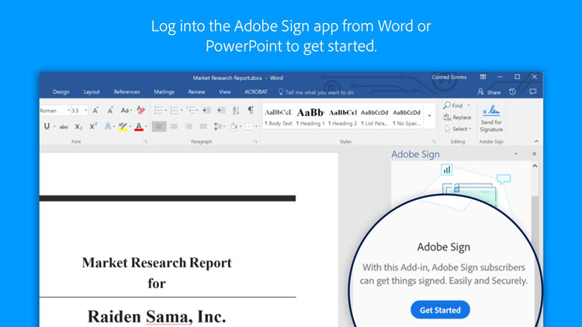This screenshot has height=327, width=582.
Task: Open the comments pane icon
Action: [533, 91]
